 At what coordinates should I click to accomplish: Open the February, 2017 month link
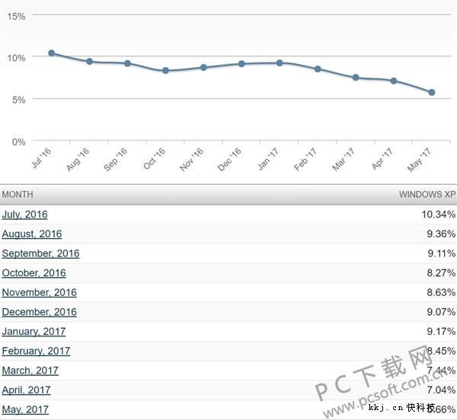pos(36,351)
